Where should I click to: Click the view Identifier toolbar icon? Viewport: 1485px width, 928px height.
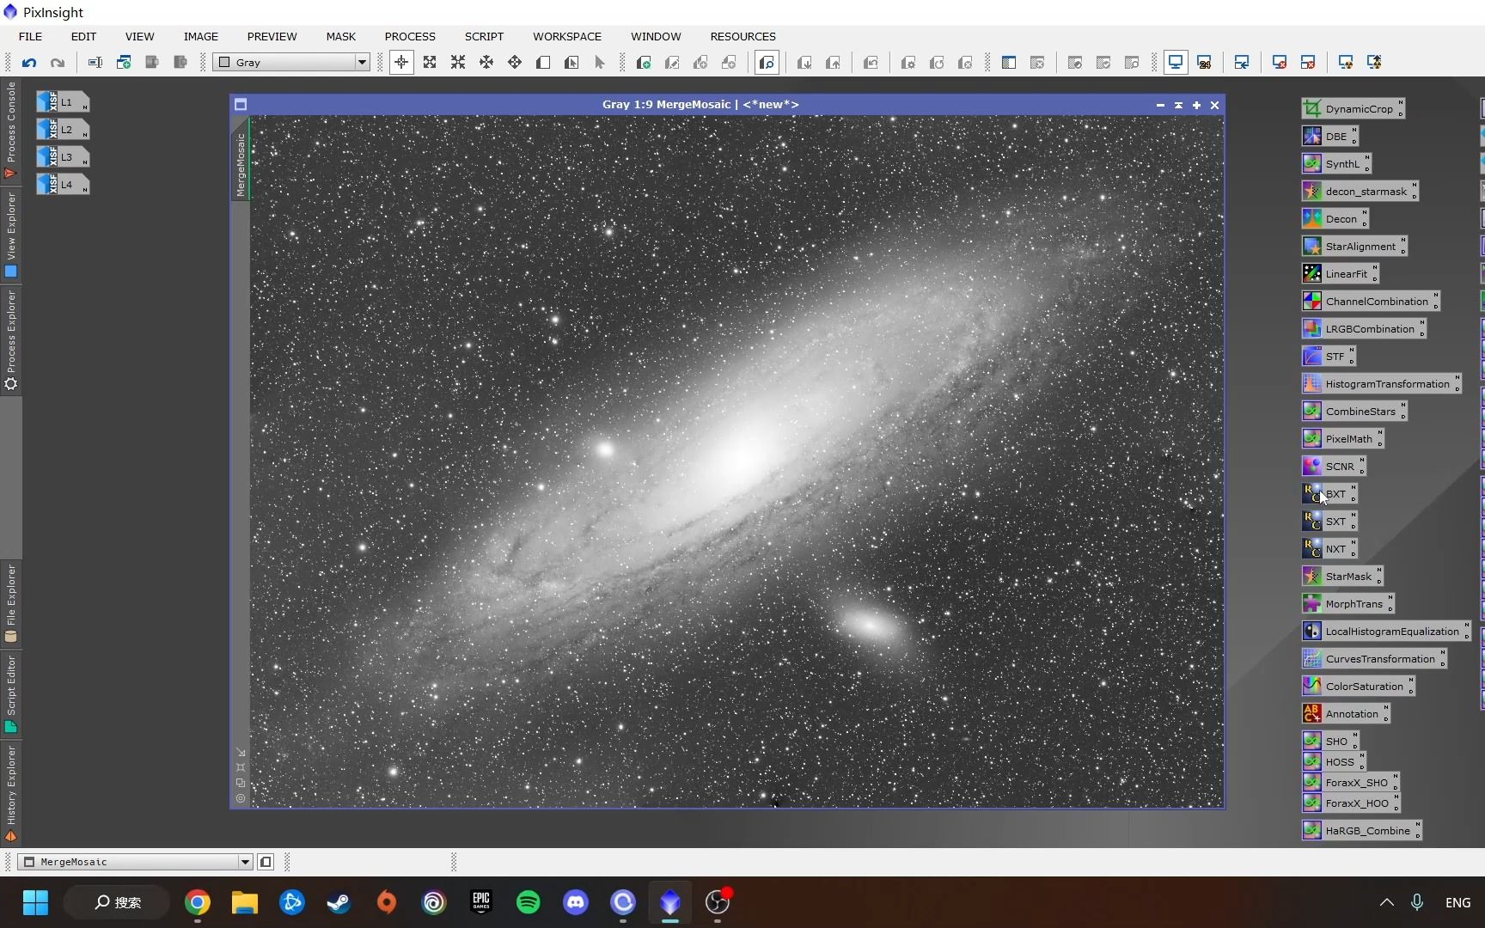[95, 63]
